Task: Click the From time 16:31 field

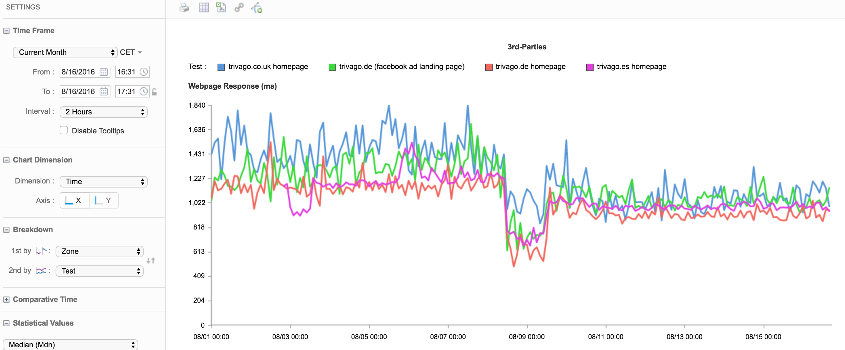Action: click(x=127, y=72)
